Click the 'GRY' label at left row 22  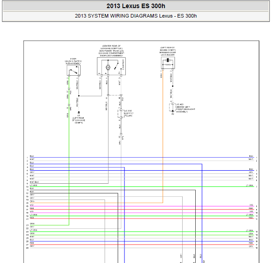pyautogui.click(x=32, y=227)
